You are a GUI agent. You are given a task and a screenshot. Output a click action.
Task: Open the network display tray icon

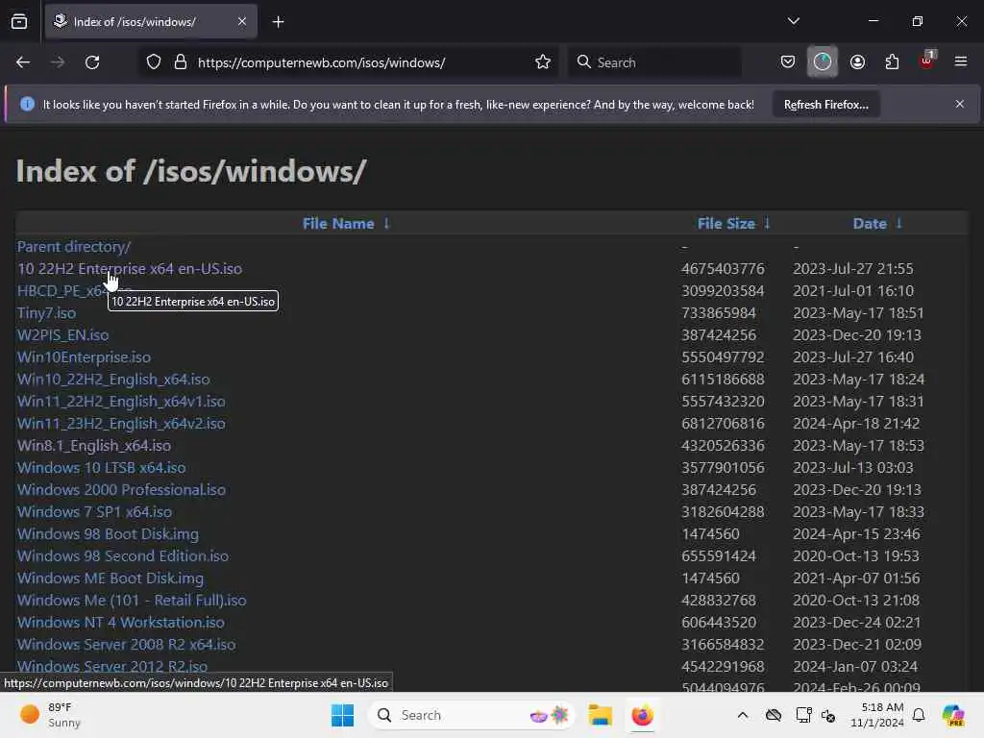pyautogui.click(x=802, y=715)
